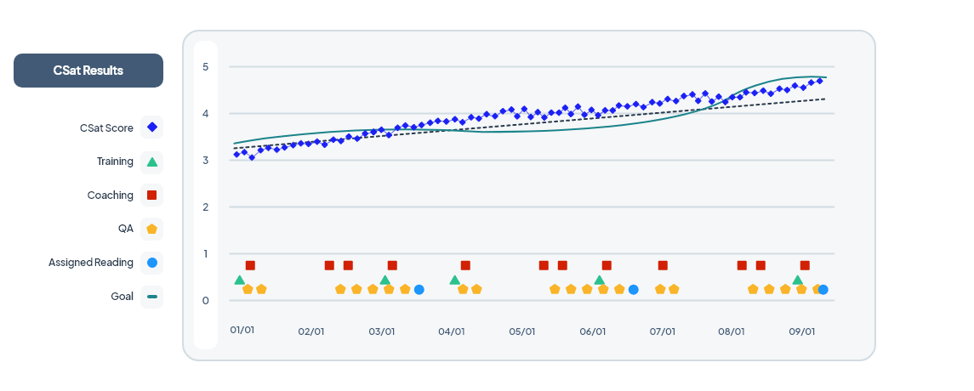
Task: Click the QA pentagon legend icon
Action: [151, 229]
